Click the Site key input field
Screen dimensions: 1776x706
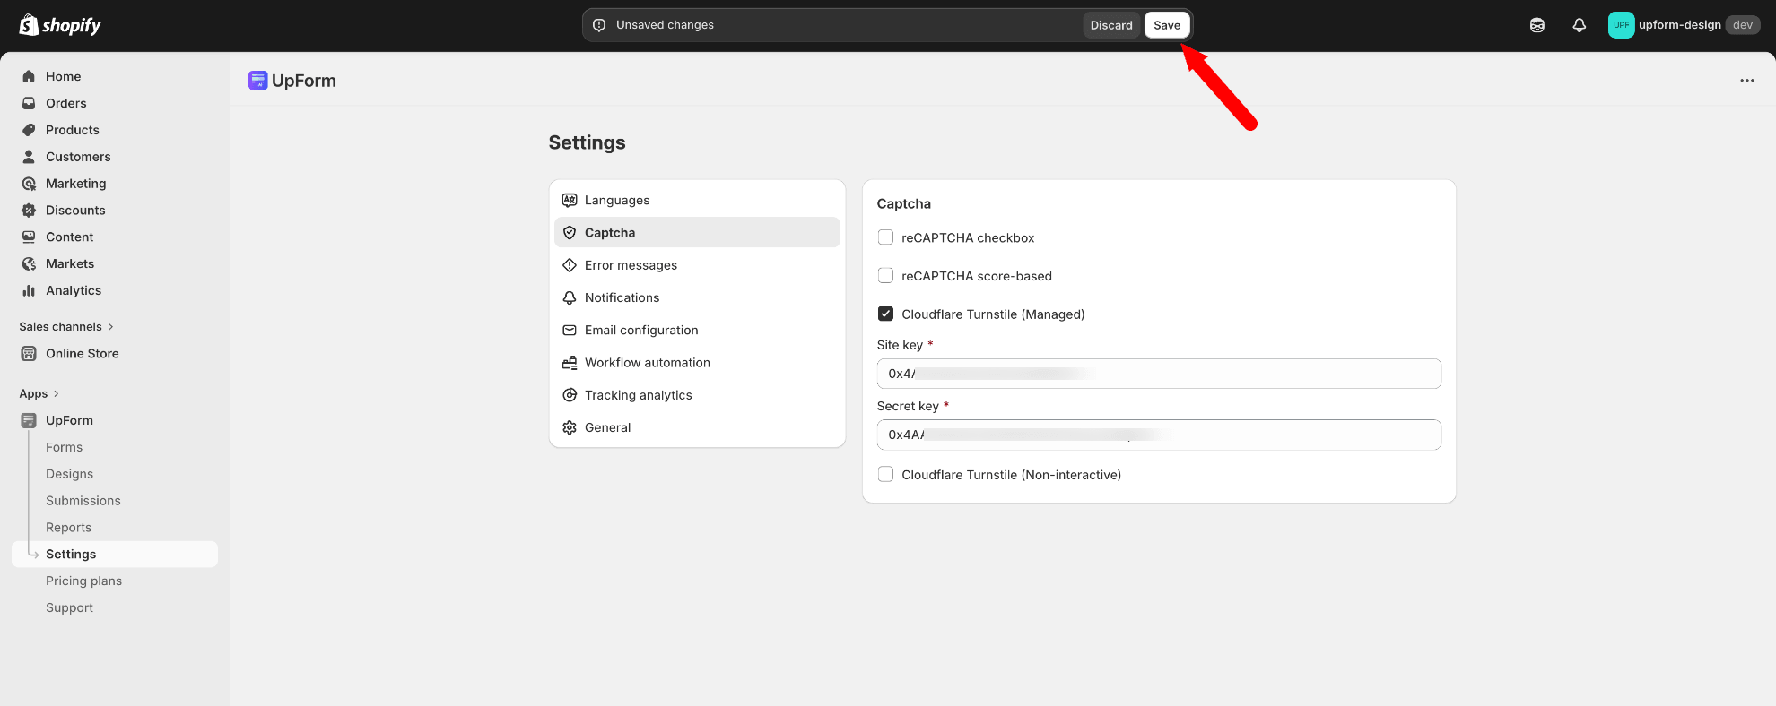(1159, 374)
